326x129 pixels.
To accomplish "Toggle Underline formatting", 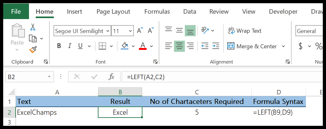I will pos(80,46).
